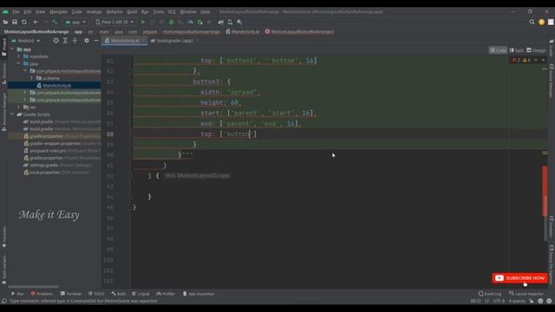
Task: Click the editor vertical scrollbar error stripe
Action: (545, 191)
